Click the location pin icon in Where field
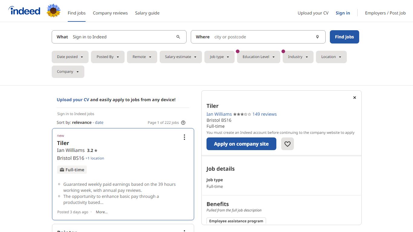The image size is (413, 232). click(317, 37)
